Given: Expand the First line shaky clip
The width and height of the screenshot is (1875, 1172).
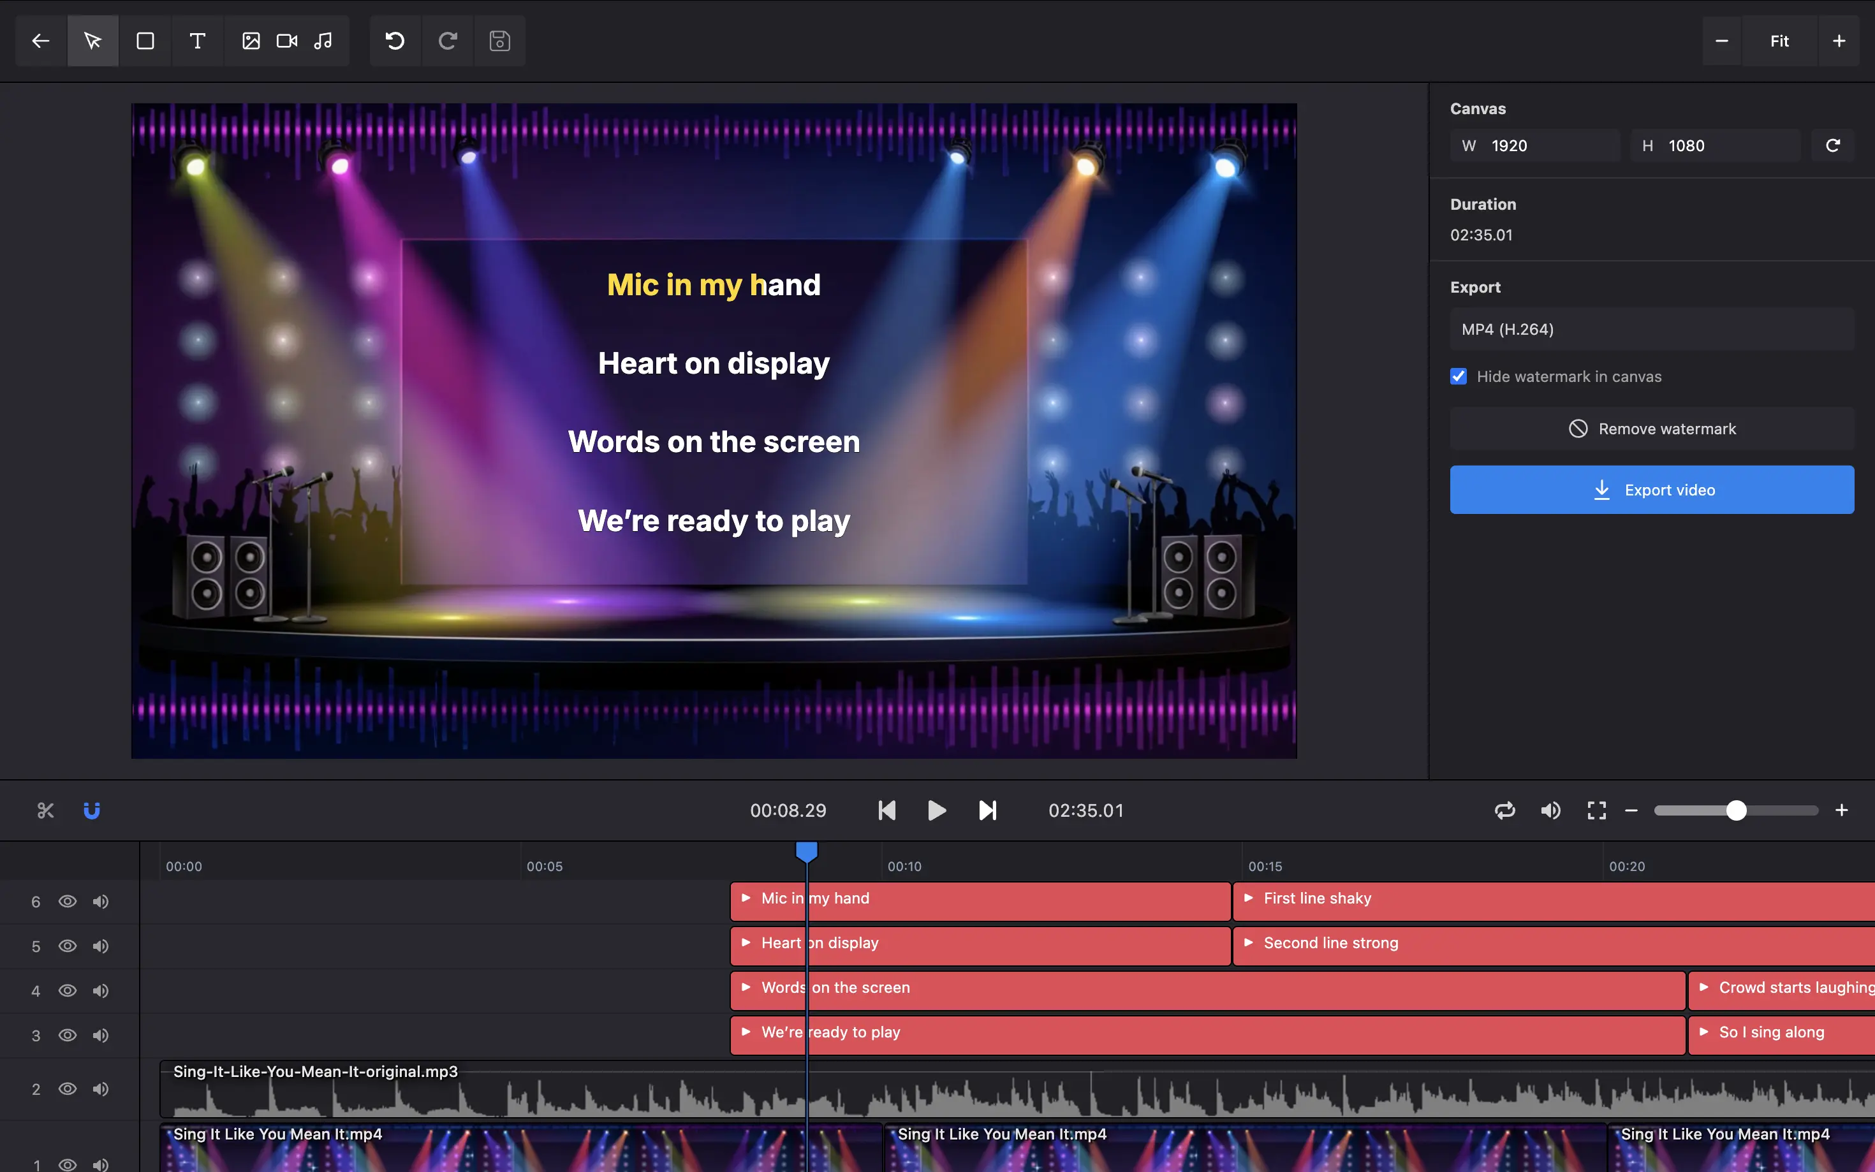Looking at the screenshot, I should [x=1248, y=898].
